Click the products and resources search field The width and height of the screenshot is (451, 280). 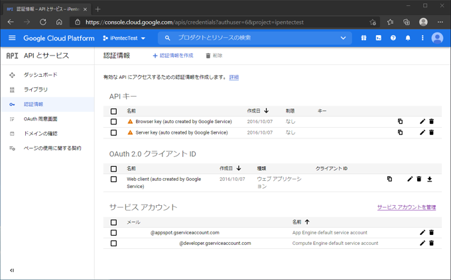pyautogui.click(x=256, y=38)
